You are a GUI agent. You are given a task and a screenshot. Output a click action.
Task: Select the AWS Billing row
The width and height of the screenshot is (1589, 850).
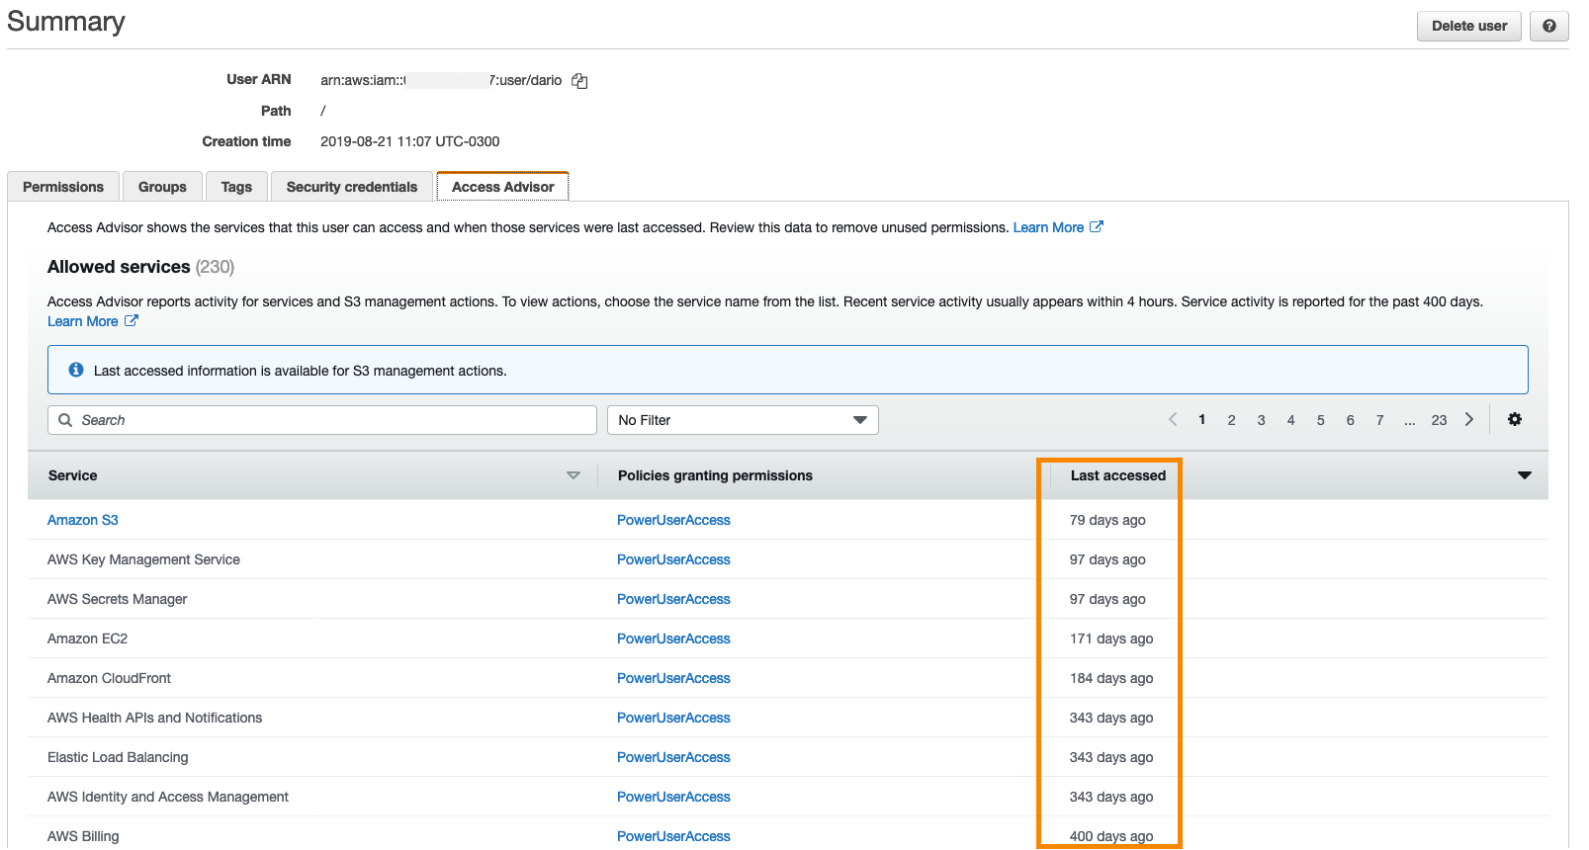(788, 834)
